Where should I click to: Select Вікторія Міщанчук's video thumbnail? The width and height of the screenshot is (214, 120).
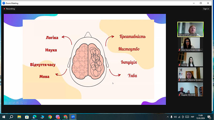[190, 29]
